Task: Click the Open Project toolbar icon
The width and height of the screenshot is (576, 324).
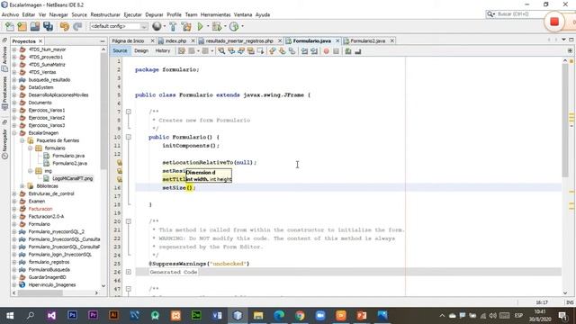Action: coord(35,26)
